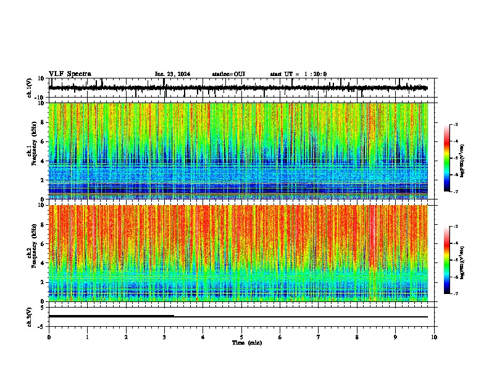
Task: Click time axis tick label "7"
Action: pyautogui.click(x=319, y=337)
